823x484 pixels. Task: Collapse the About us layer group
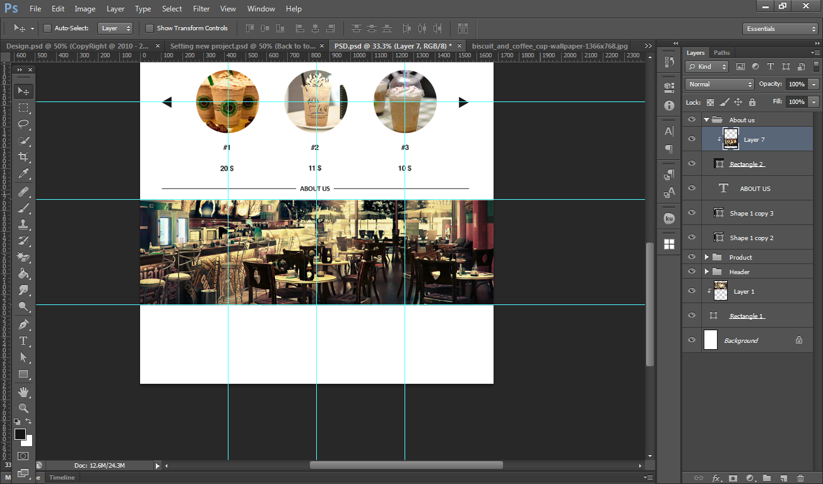click(x=706, y=120)
